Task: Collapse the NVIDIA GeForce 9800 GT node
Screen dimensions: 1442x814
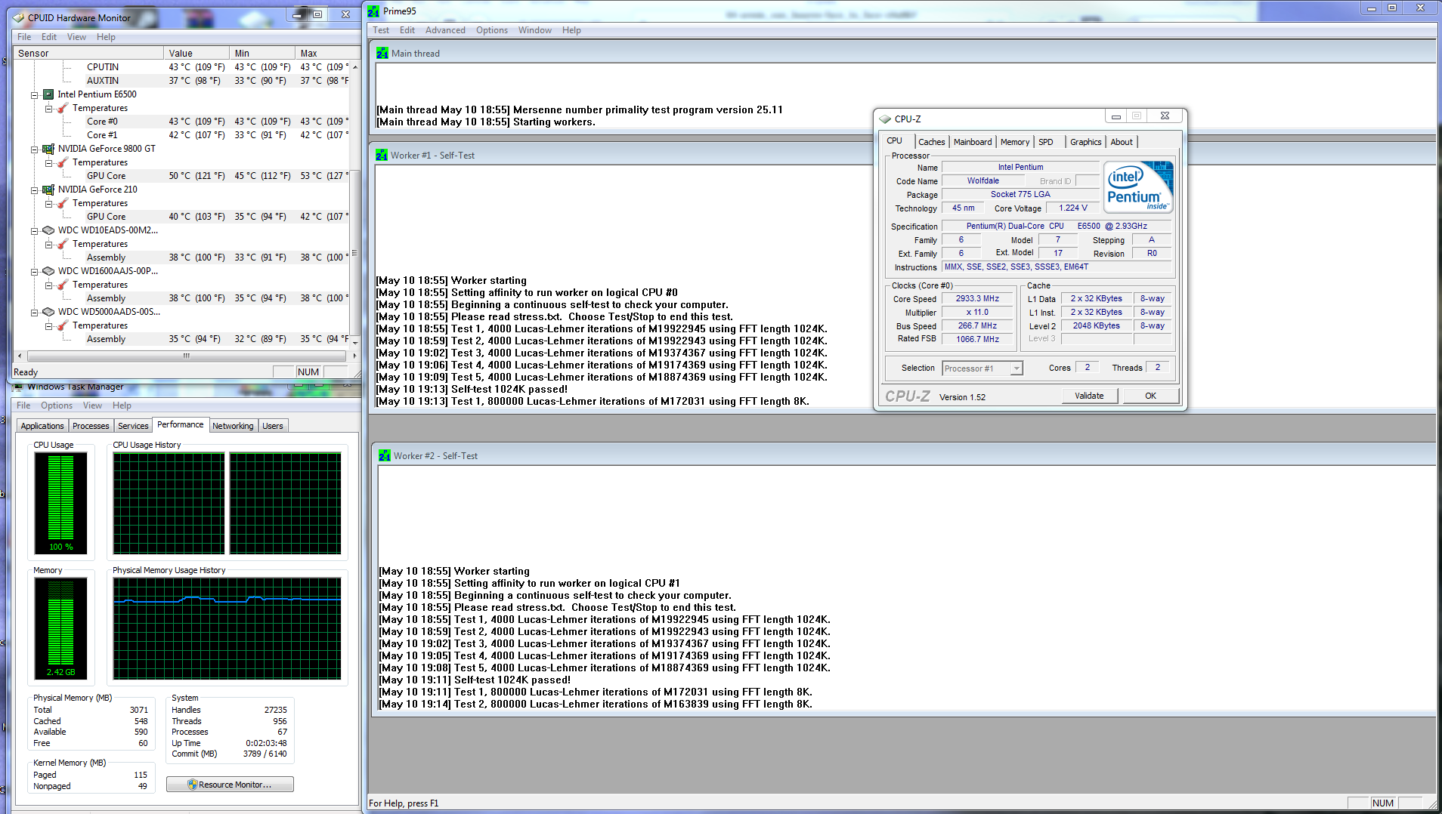Action: (34, 150)
